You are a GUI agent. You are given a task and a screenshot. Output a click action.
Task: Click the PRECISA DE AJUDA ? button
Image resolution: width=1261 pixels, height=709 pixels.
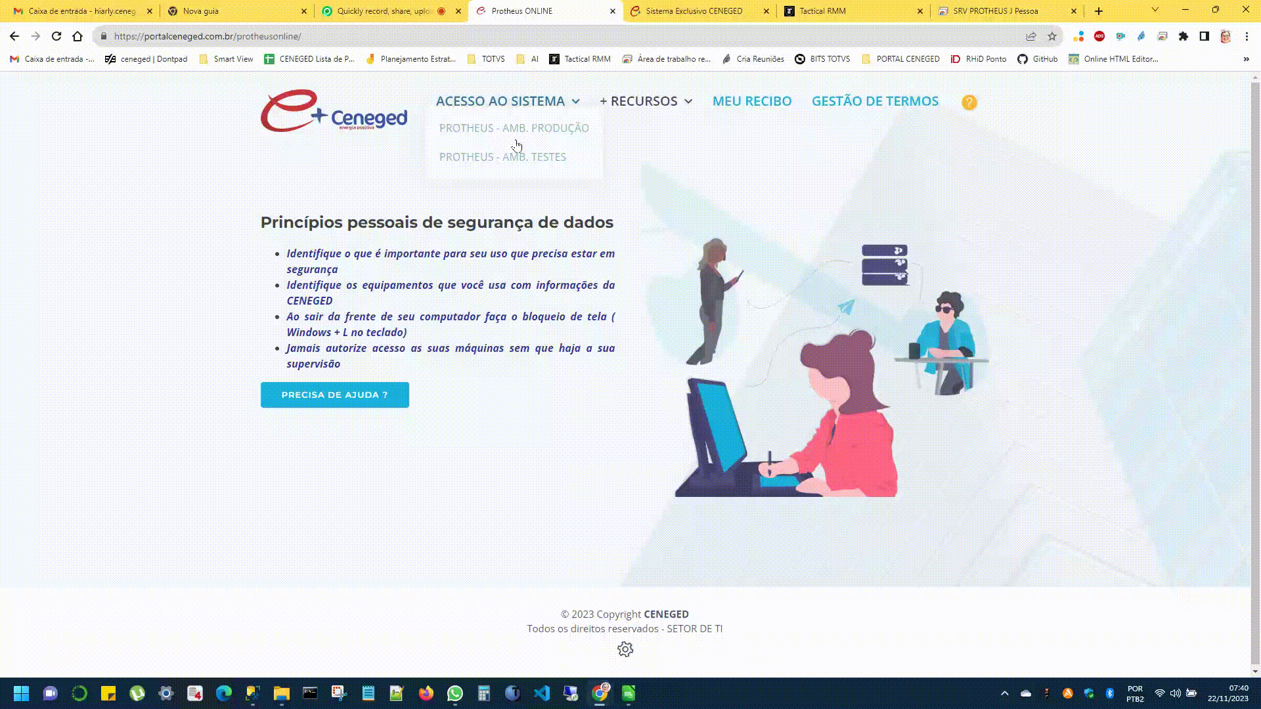point(334,395)
